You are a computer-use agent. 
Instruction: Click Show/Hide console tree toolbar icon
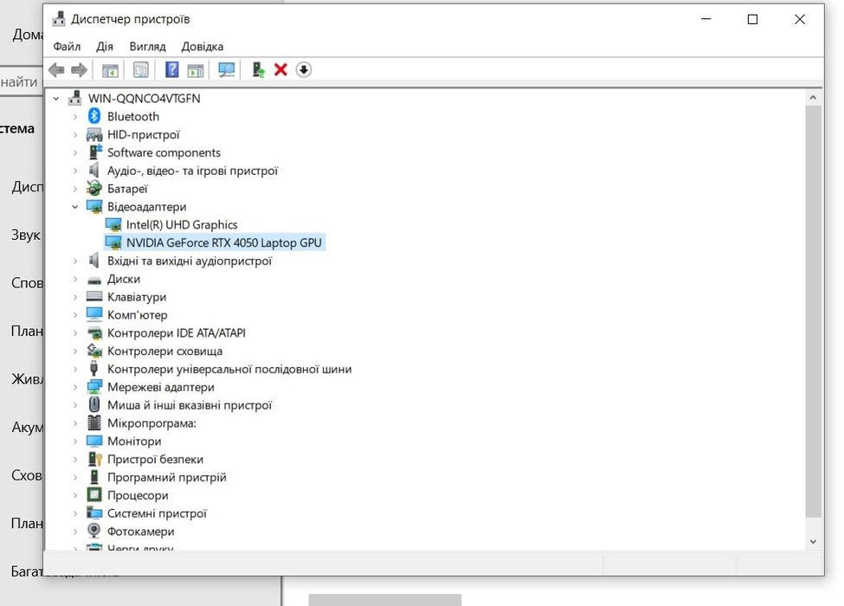[110, 70]
